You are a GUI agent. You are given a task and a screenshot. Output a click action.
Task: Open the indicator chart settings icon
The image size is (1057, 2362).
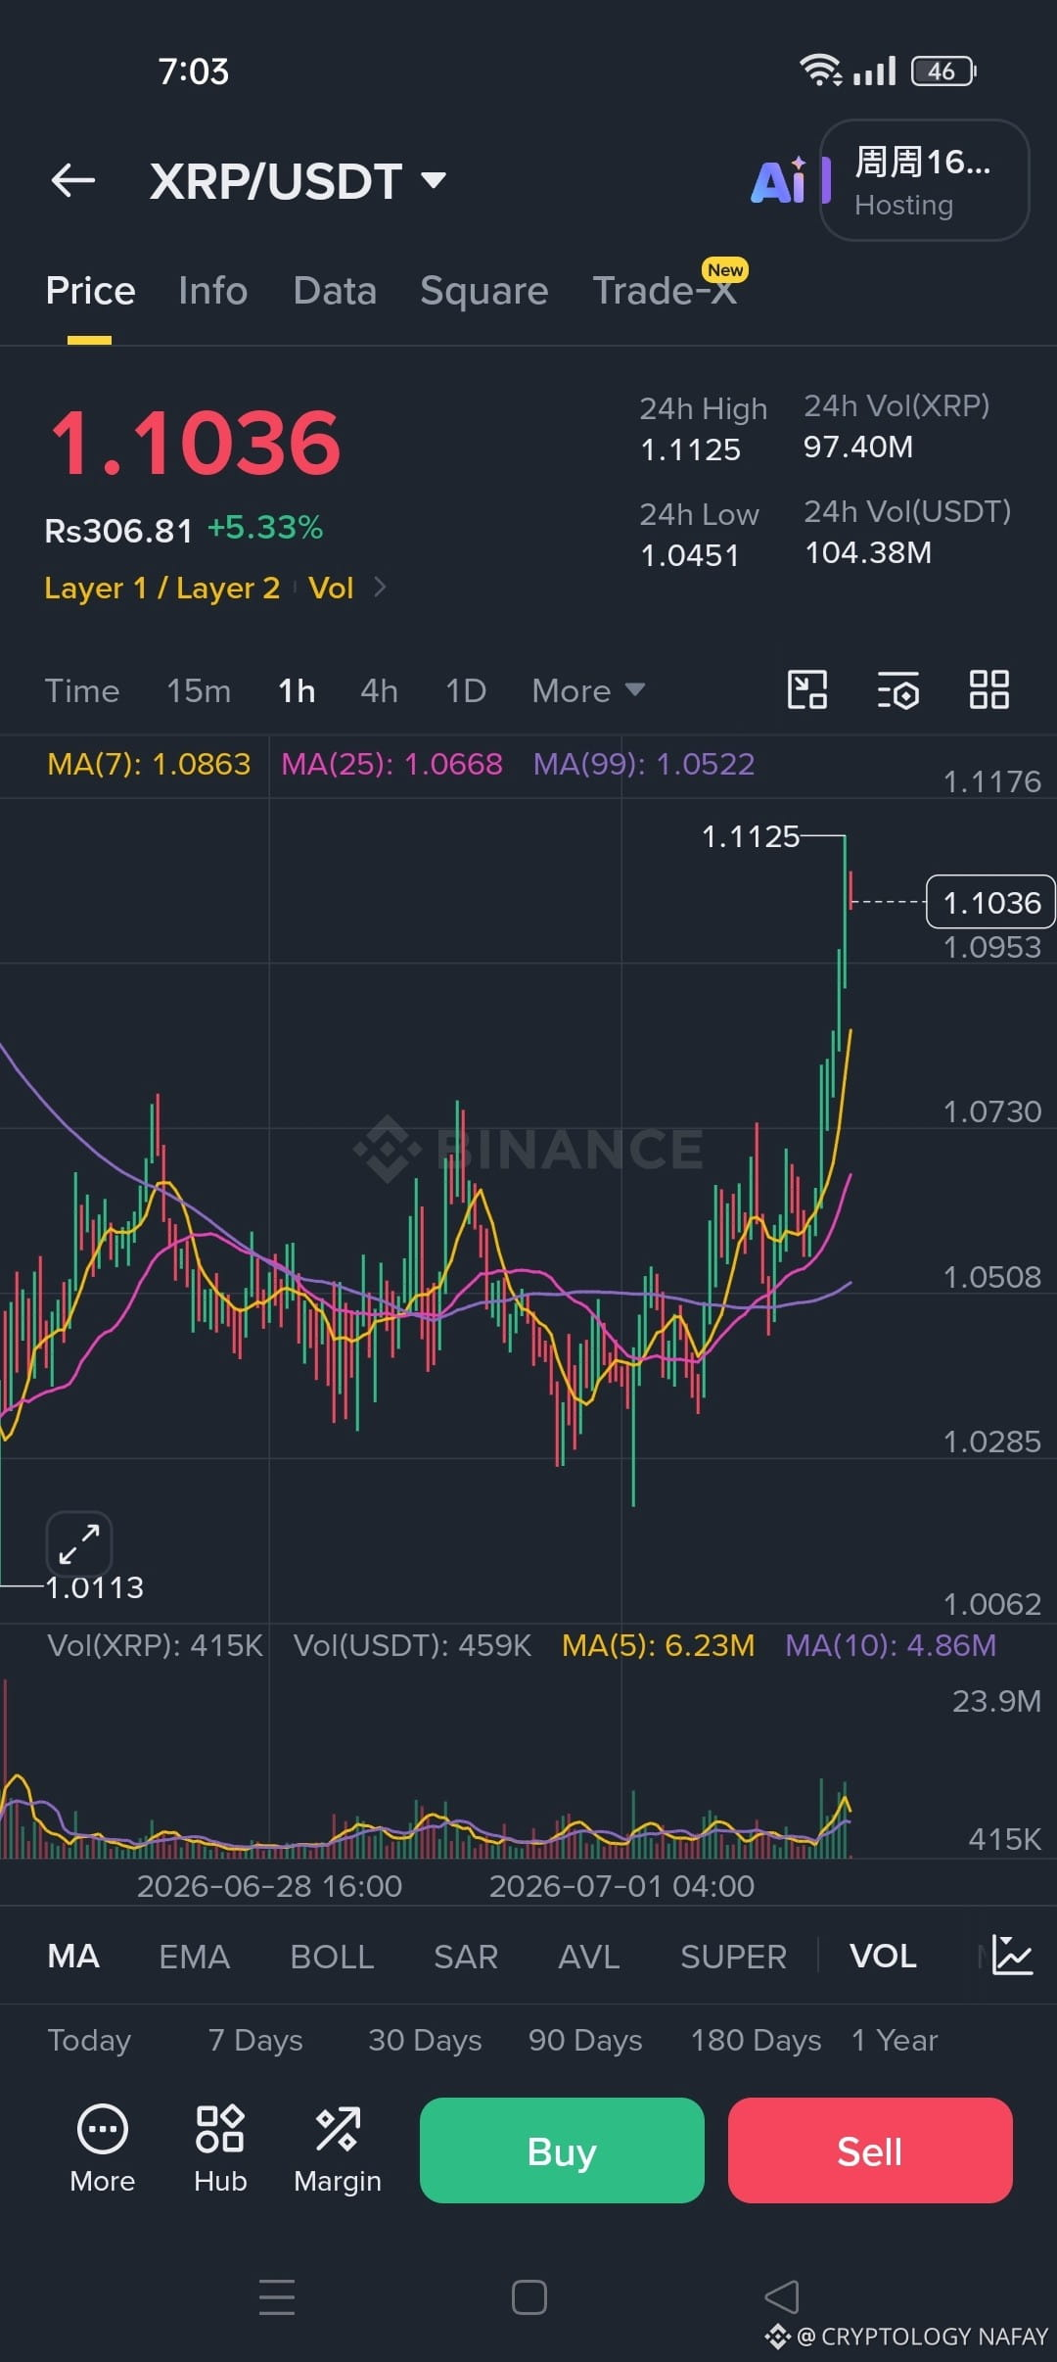[x=1012, y=1956]
